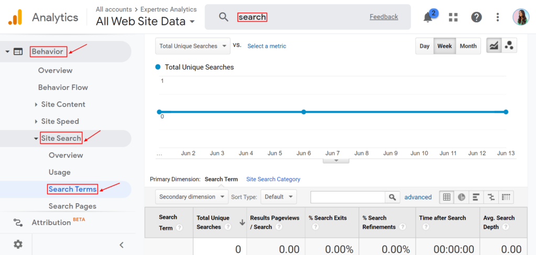Open the All Web Site Data view selector

point(146,21)
